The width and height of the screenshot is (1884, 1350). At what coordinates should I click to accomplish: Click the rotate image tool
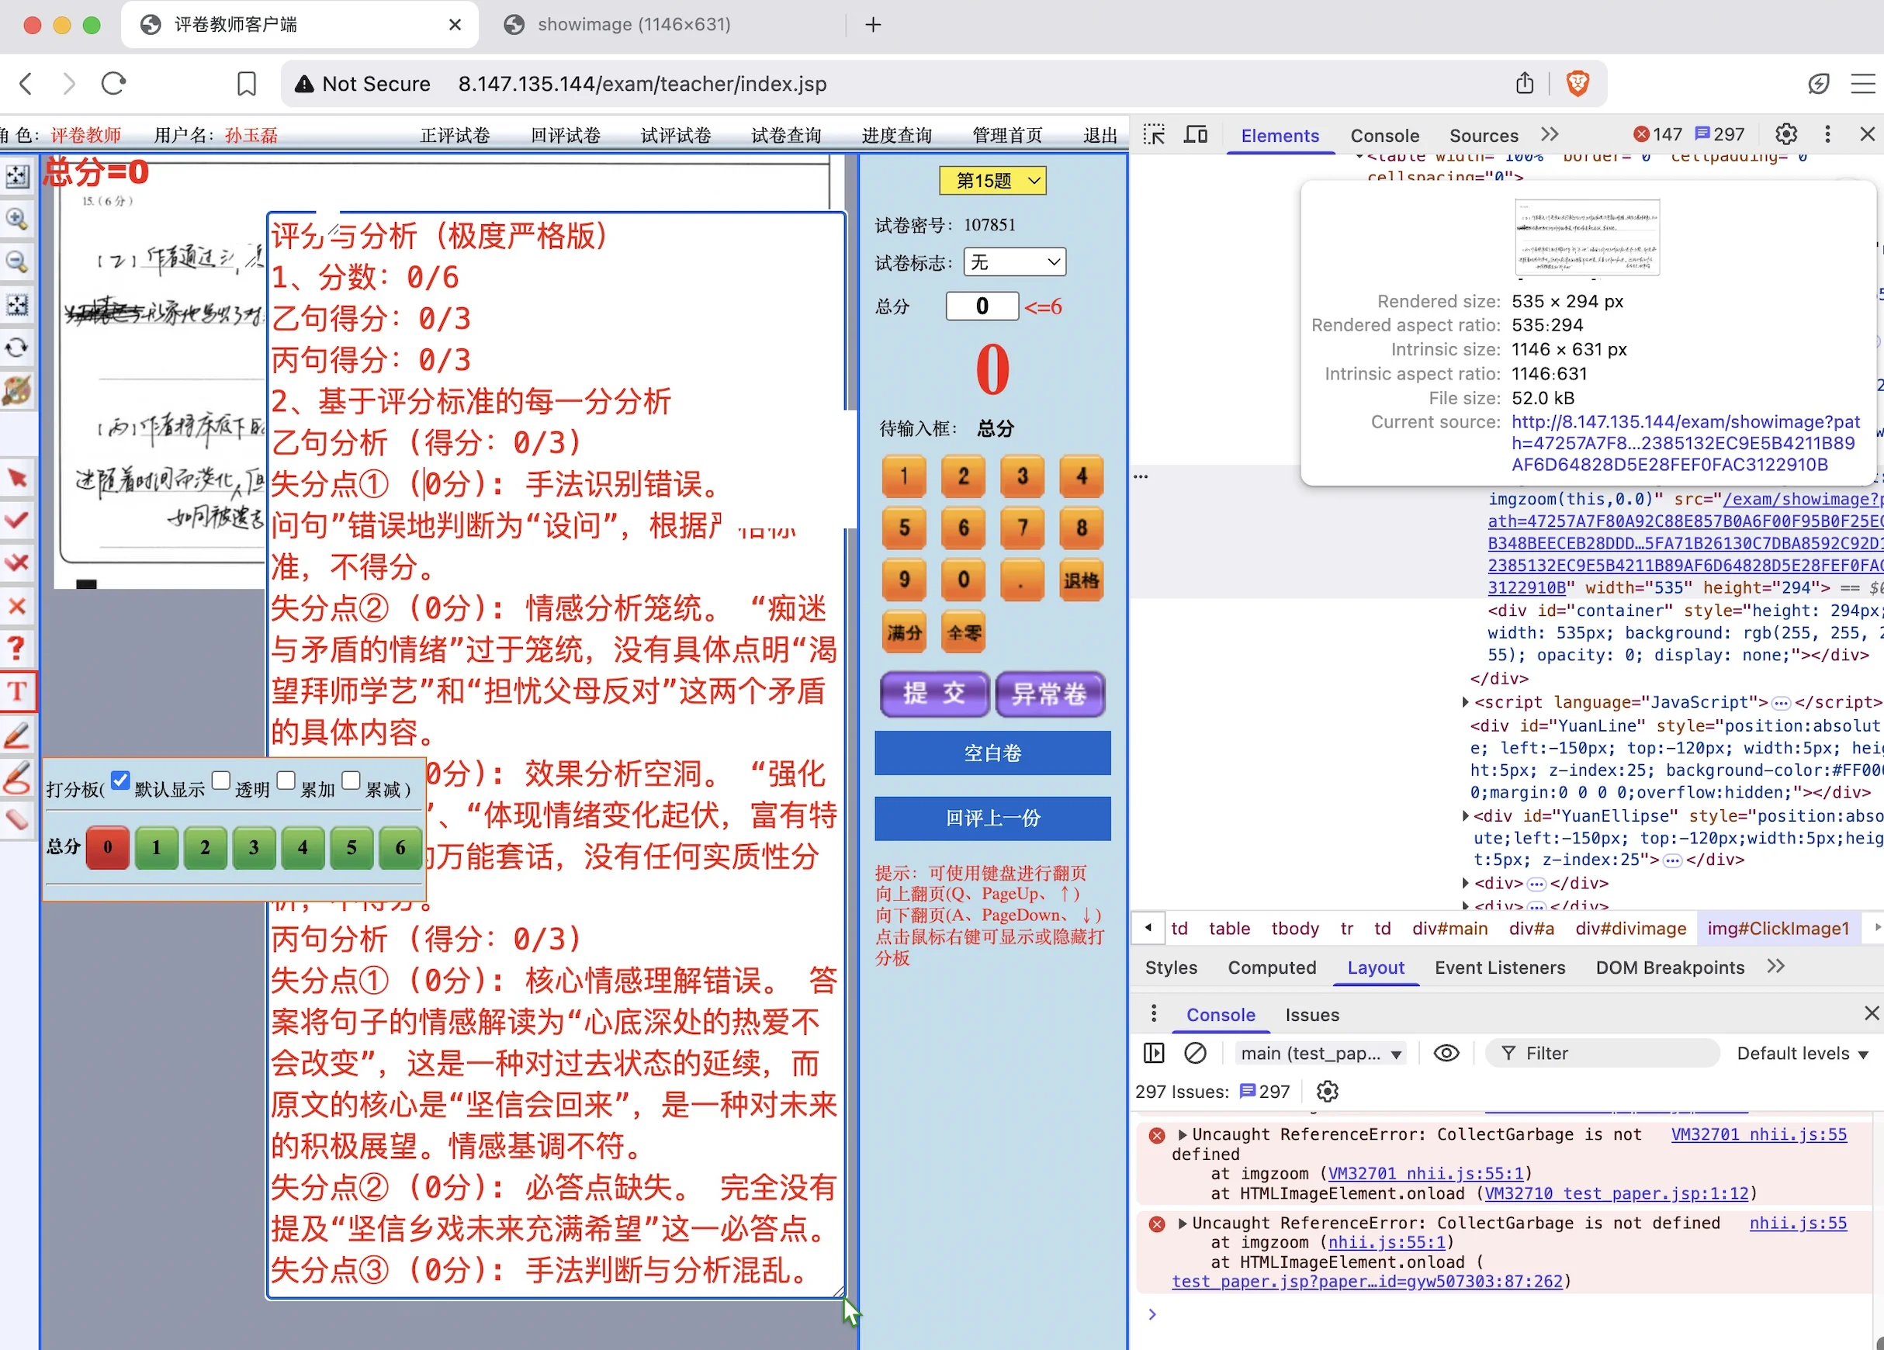pos(19,348)
